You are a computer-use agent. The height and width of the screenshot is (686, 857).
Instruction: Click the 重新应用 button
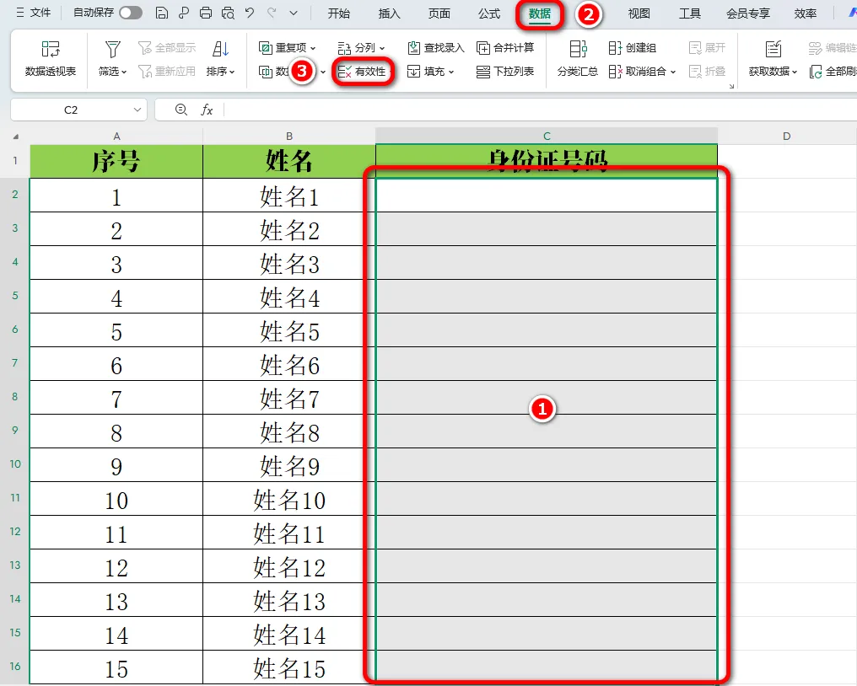coord(167,72)
